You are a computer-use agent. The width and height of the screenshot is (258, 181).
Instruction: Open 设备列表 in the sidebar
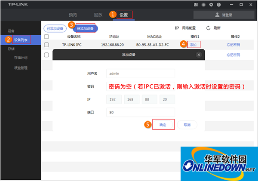coord(21,40)
